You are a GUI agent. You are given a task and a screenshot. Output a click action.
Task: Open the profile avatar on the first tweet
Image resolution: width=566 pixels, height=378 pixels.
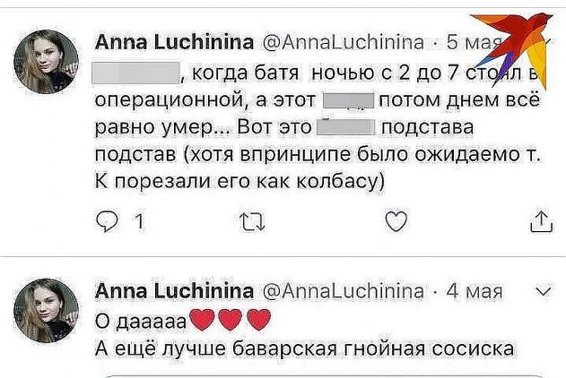(44, 63)
